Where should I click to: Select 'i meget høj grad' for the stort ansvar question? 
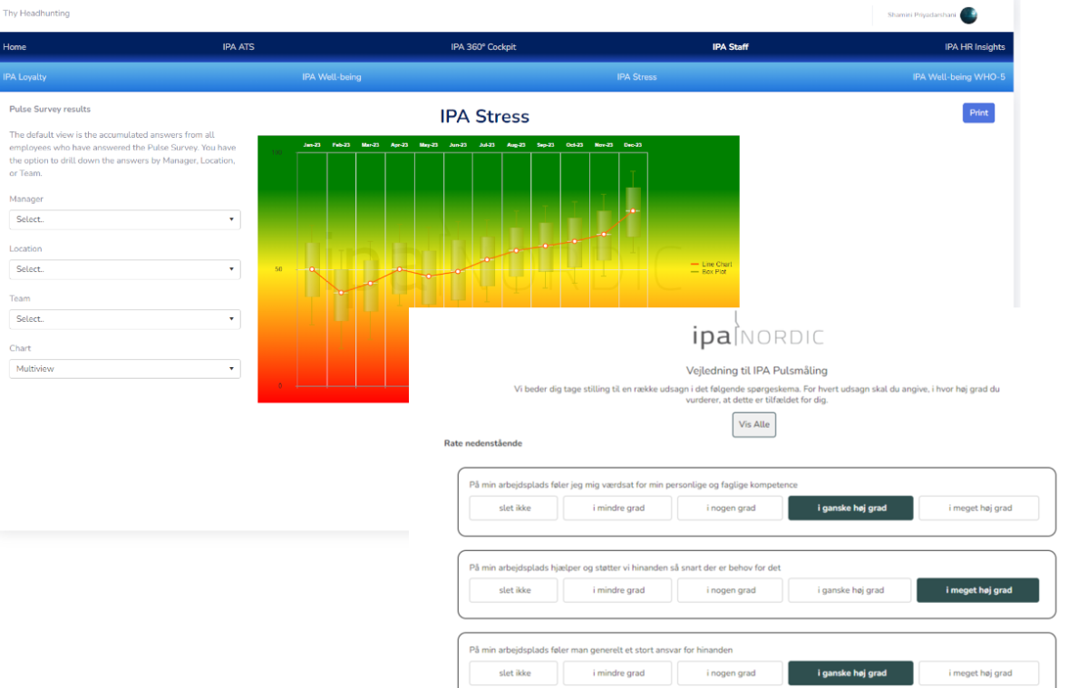979,673
